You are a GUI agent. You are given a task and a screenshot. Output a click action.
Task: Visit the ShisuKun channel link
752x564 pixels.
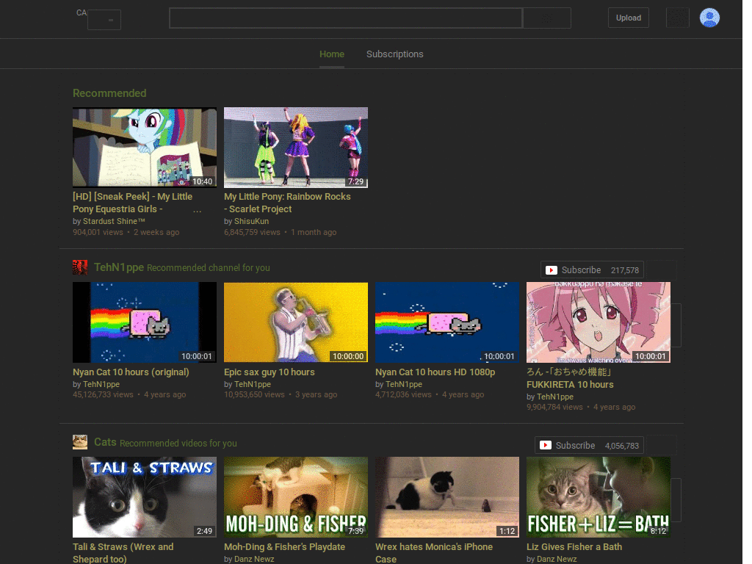tap(251, 221)
